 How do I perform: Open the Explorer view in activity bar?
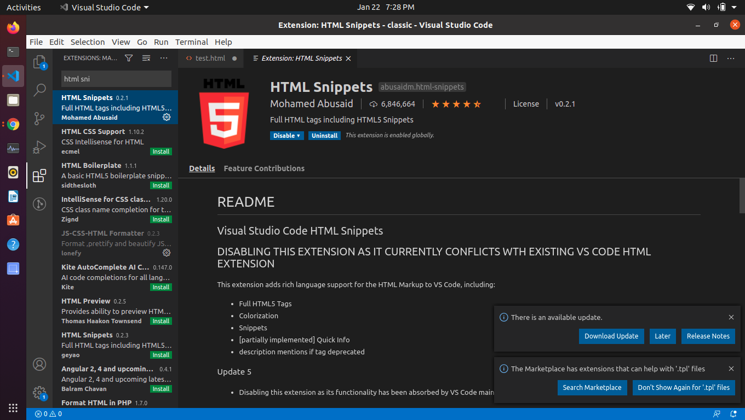39,62
